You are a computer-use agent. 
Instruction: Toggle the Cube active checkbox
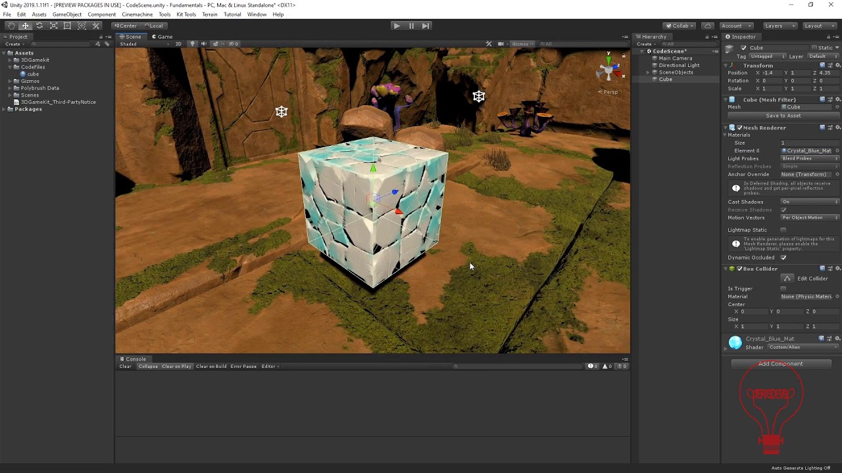743,48
